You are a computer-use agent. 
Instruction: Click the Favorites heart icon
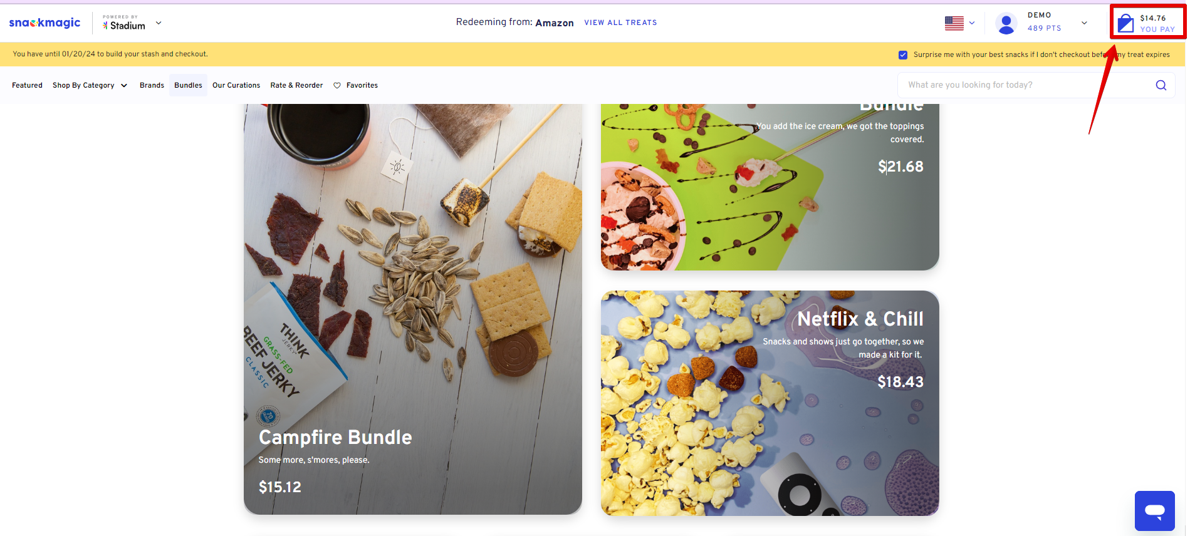point(337,85)
